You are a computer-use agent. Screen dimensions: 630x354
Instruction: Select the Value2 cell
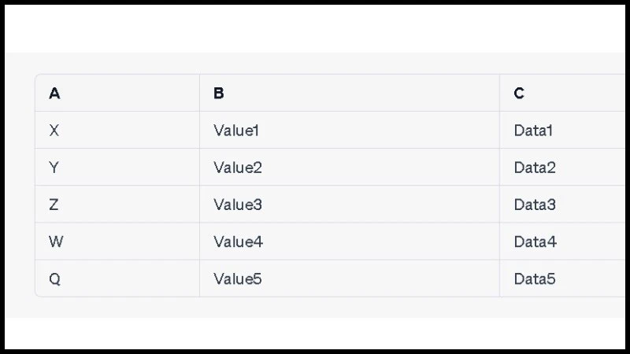237,168
